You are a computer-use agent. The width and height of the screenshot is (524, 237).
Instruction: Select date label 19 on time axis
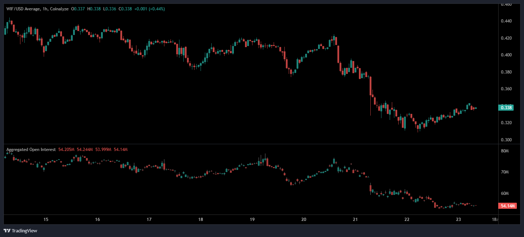pos(252,220)
